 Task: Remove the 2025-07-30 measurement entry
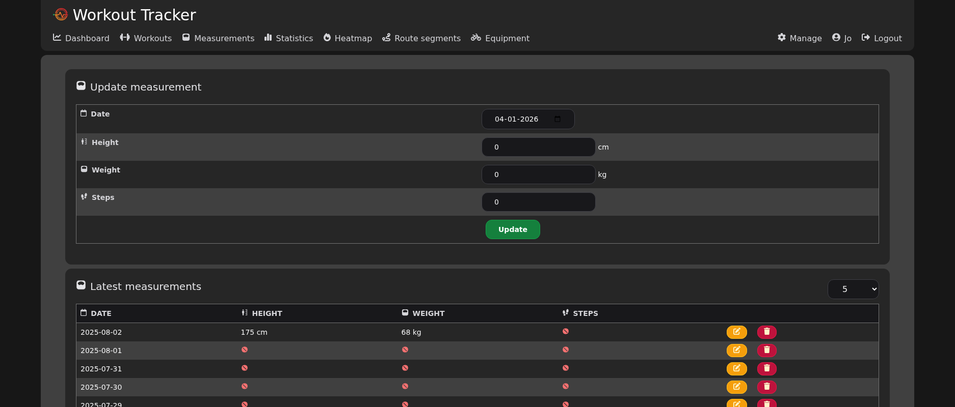766,387
